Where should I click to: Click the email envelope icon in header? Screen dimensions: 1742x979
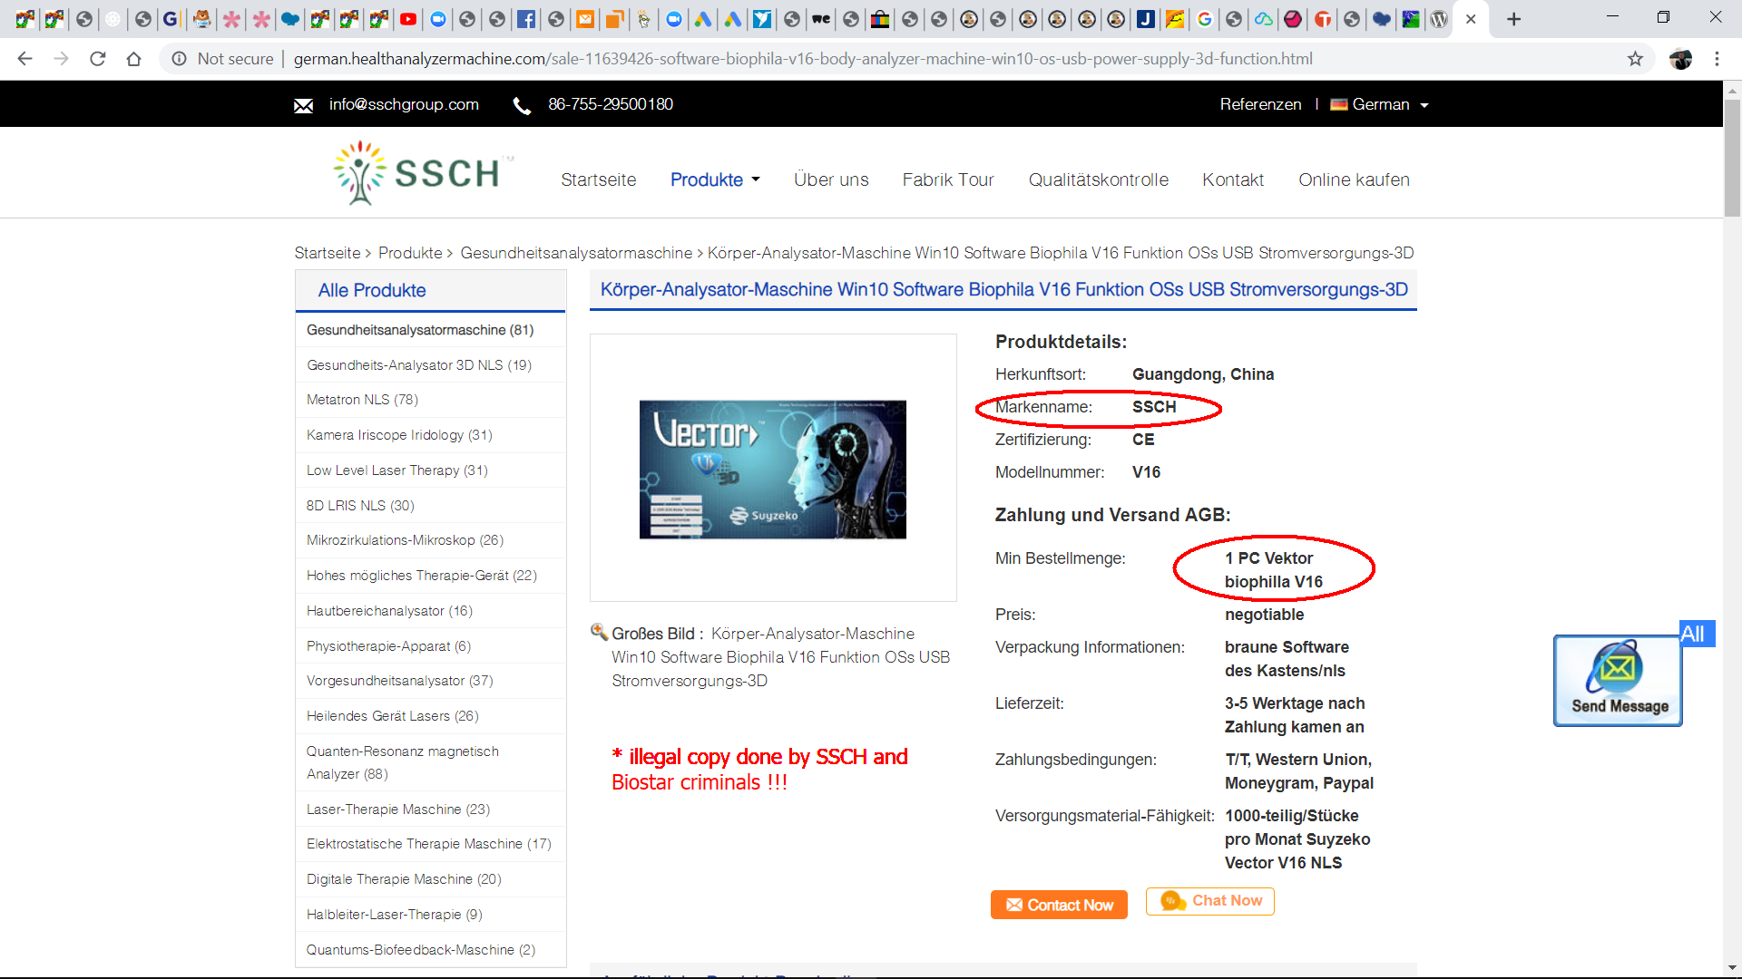click(x=303, y=105)
